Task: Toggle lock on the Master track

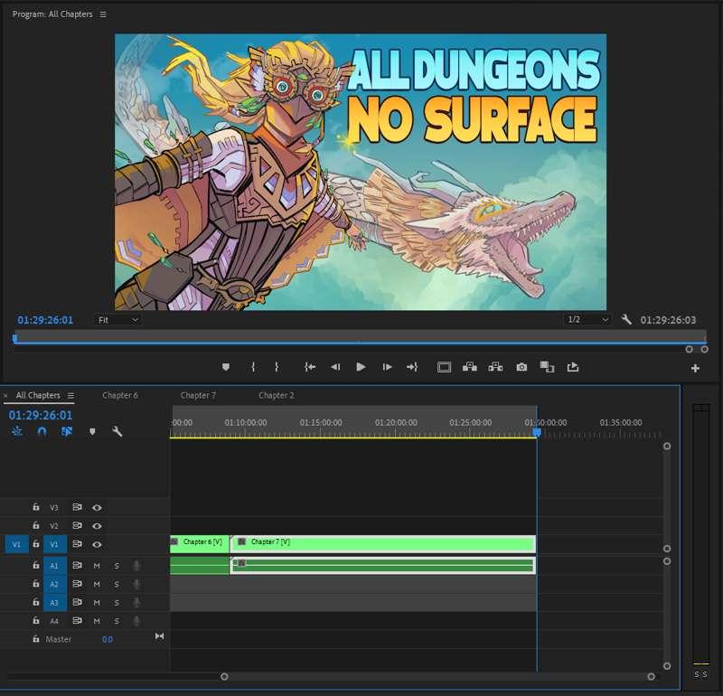Action: tap(36, 639)
